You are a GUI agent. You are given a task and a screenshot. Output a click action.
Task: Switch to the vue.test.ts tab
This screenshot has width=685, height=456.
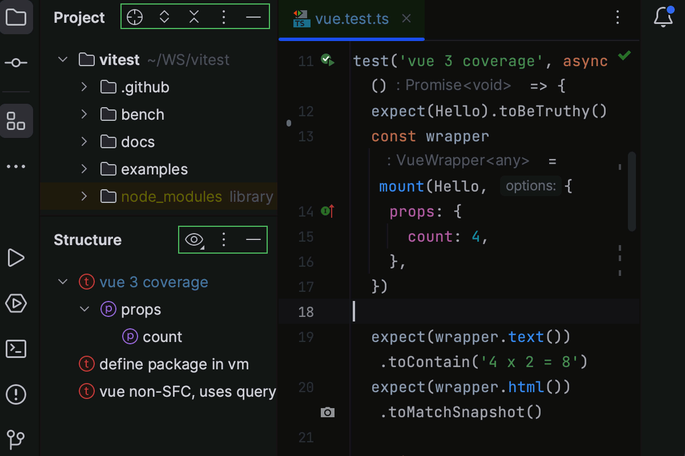point(352,19)
